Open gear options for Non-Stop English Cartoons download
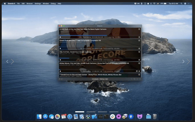Screen dimensions: 195x122 (x=139, y=37)
